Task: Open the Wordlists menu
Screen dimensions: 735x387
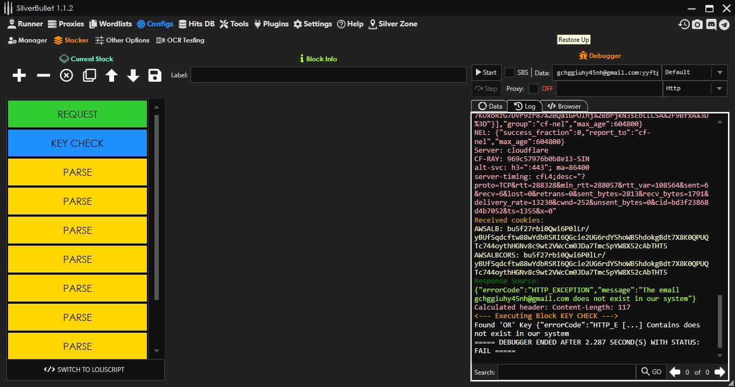Action: (x=110, y=24)
